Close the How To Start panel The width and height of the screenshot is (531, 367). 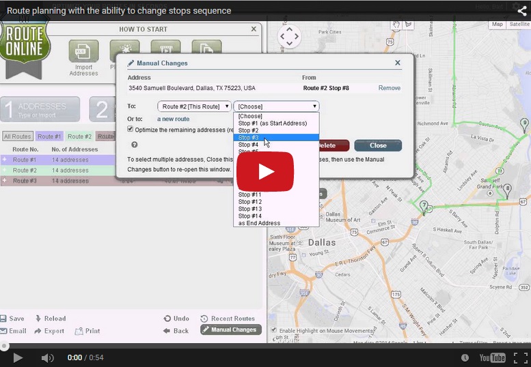pyautogui.click(x=254, y=29)
